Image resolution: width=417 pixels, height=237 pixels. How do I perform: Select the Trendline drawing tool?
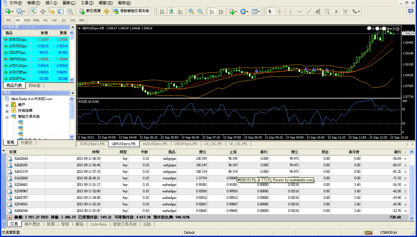tap(309, 11)
